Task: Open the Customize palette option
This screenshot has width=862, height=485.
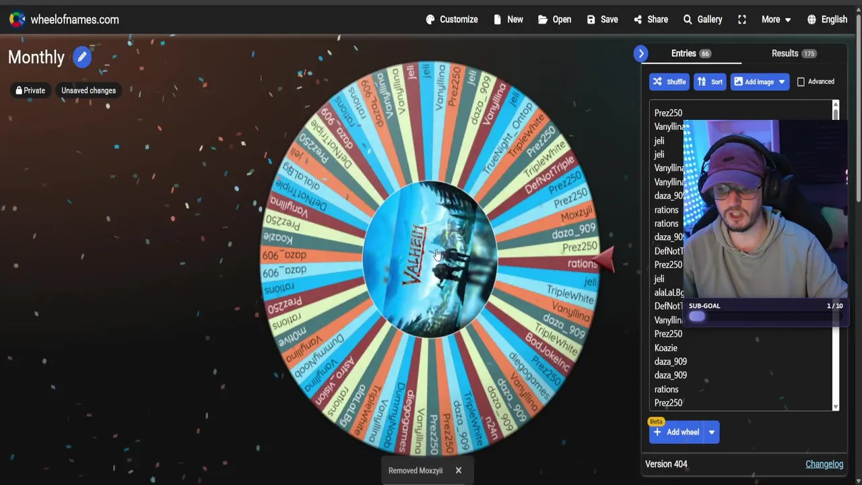Action: [x=452, y=20]
